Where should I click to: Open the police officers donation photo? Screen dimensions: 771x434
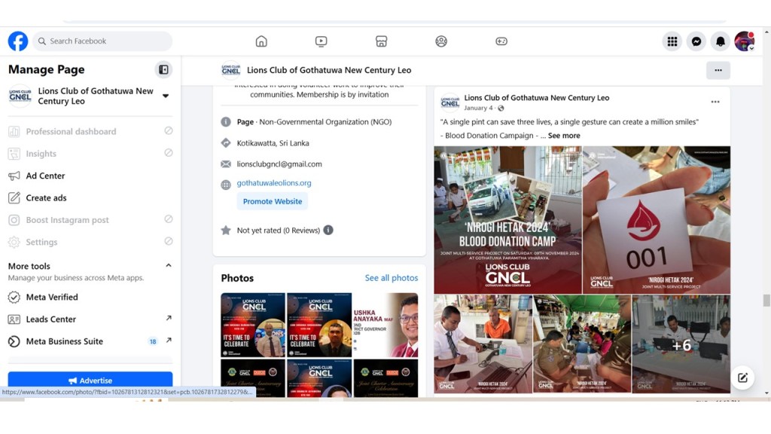point(582,344)
